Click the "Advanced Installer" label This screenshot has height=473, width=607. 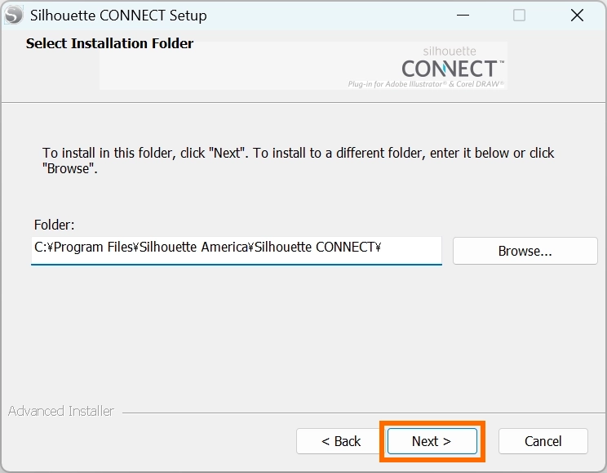(61, 411)
